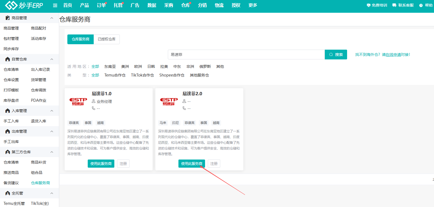This screenshot has height=207, width=434.
Task: Open the 托管 top menu
Action: click(118, 5)
